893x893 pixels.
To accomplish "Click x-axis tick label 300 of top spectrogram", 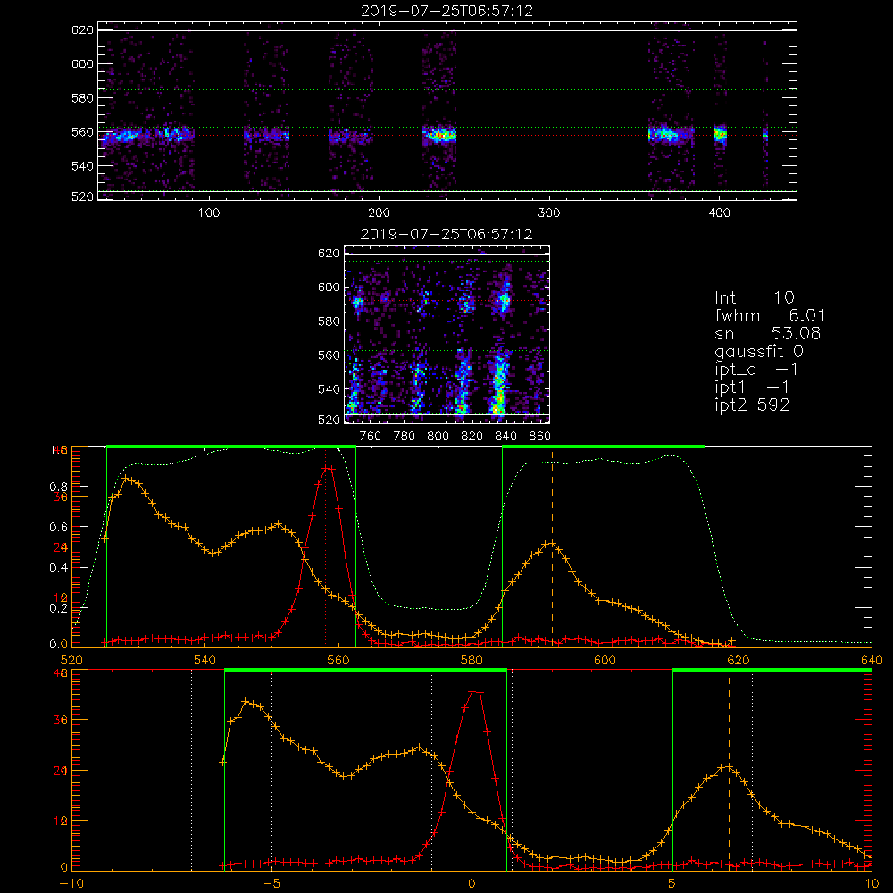I will pos(549,213).
